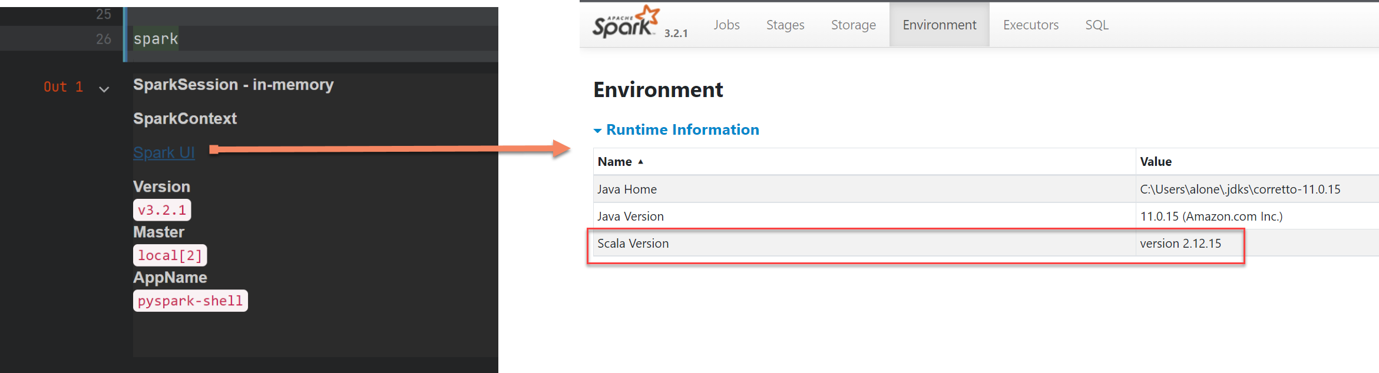Go to the Executors tab
The width and height of the screenshot is (1379, 373).
[1031, 25]
